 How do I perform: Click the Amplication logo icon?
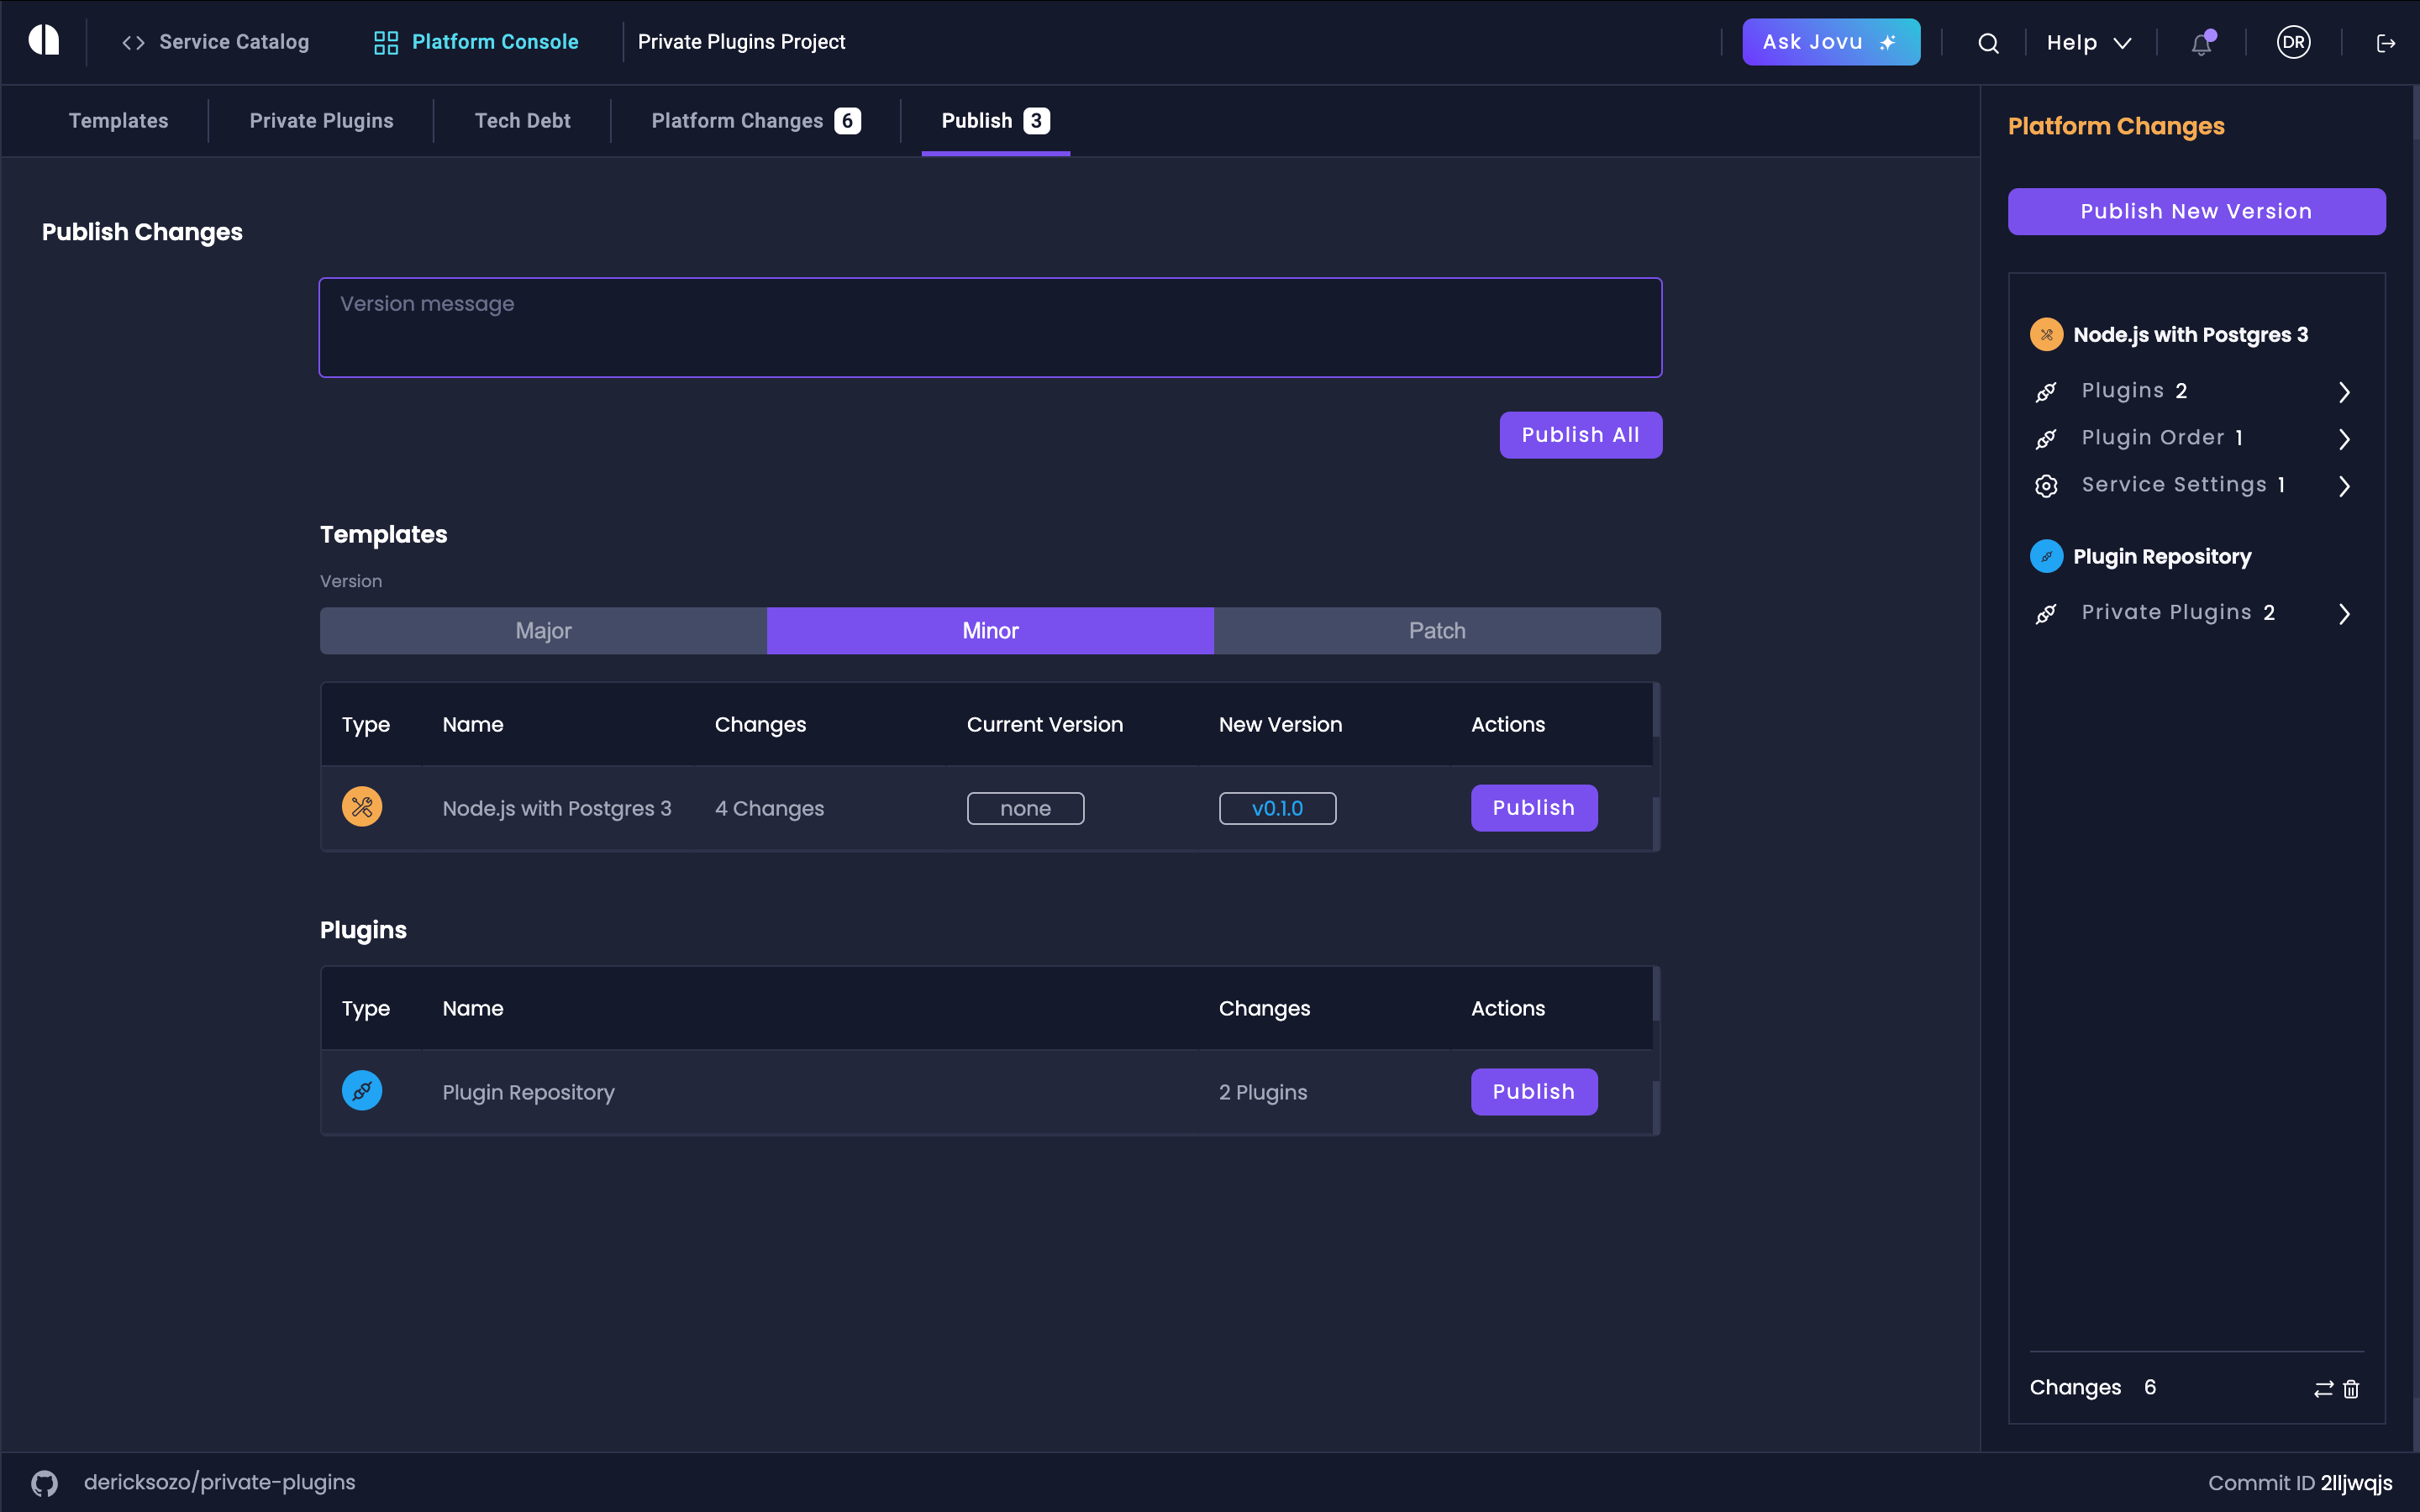[x=44, y=41]
